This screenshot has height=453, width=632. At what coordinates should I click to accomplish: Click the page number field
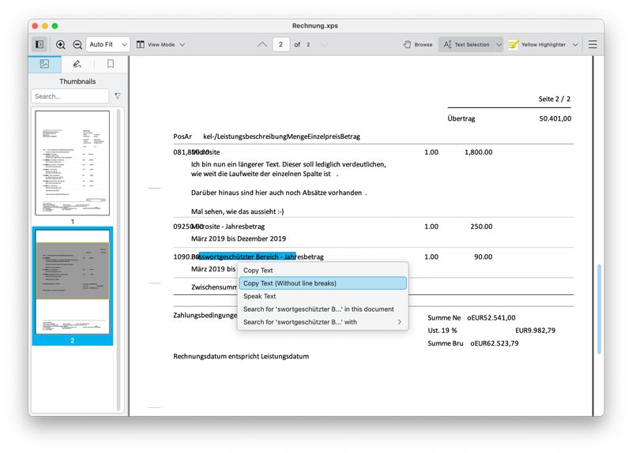[x=280, y=44]
